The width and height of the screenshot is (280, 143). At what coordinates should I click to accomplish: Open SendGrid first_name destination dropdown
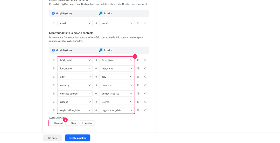point(117,60)
